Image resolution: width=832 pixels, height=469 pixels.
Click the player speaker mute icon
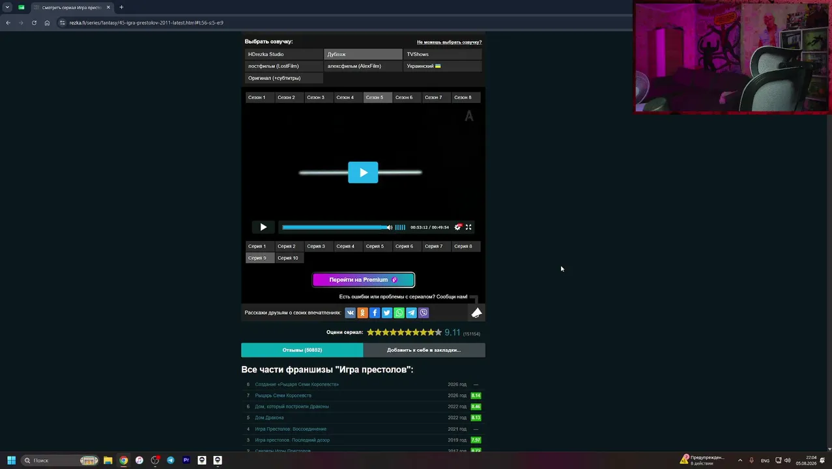click(x=390, y=227)
